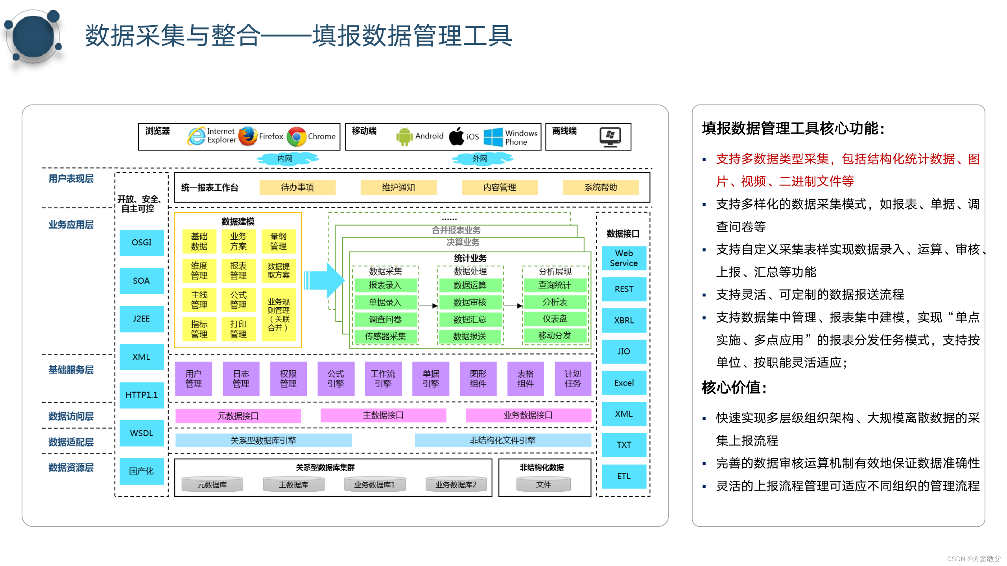This screenshot has height=566, width=1007.
Task: Click the 主数据库 cylinder
Action: [294, 484]
